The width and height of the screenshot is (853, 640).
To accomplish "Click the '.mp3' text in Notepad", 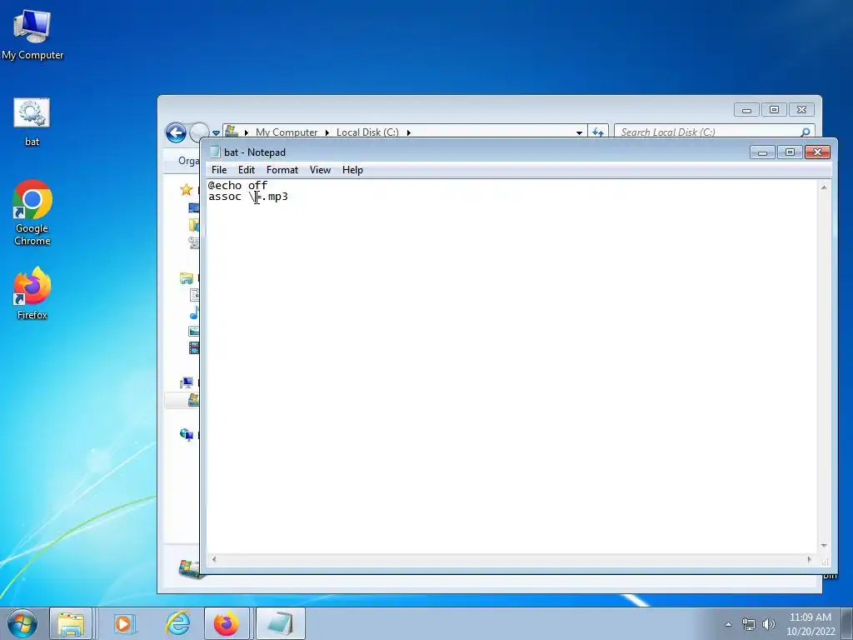I will click(275, 197).
